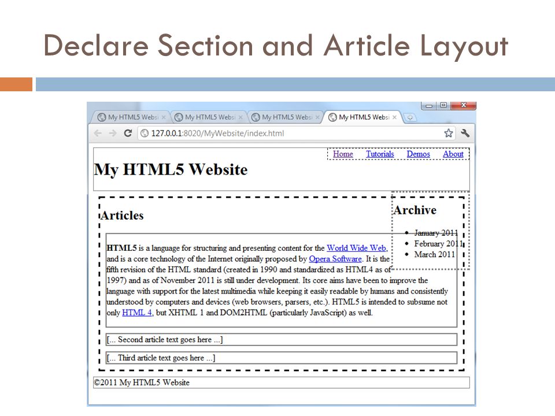Click the browser back arrow

[x=98, y=133]
